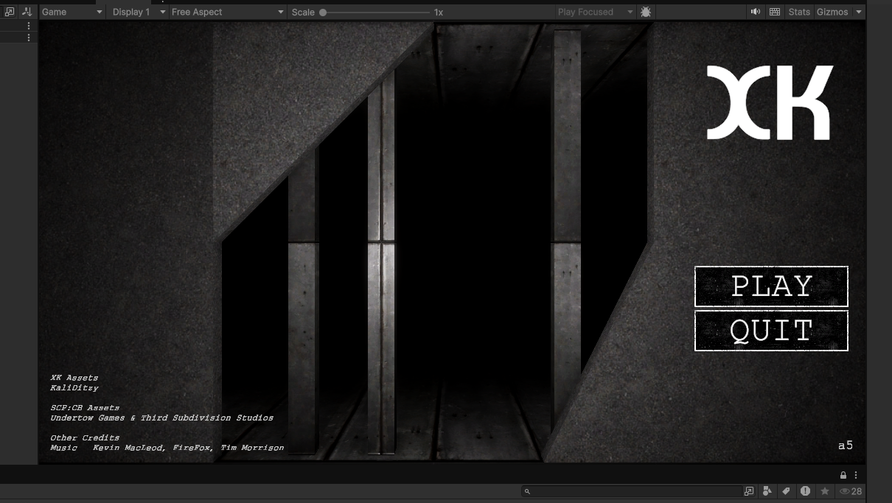The width and height of the screenshot is (892, 503).
Task: Click the Search by Import Log Type exclamation-mark icon
Action: pos(805,491)
